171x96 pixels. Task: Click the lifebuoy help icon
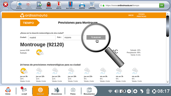coord(154,91)
